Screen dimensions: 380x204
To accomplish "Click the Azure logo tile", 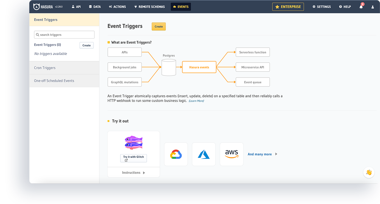I will 204,154.
